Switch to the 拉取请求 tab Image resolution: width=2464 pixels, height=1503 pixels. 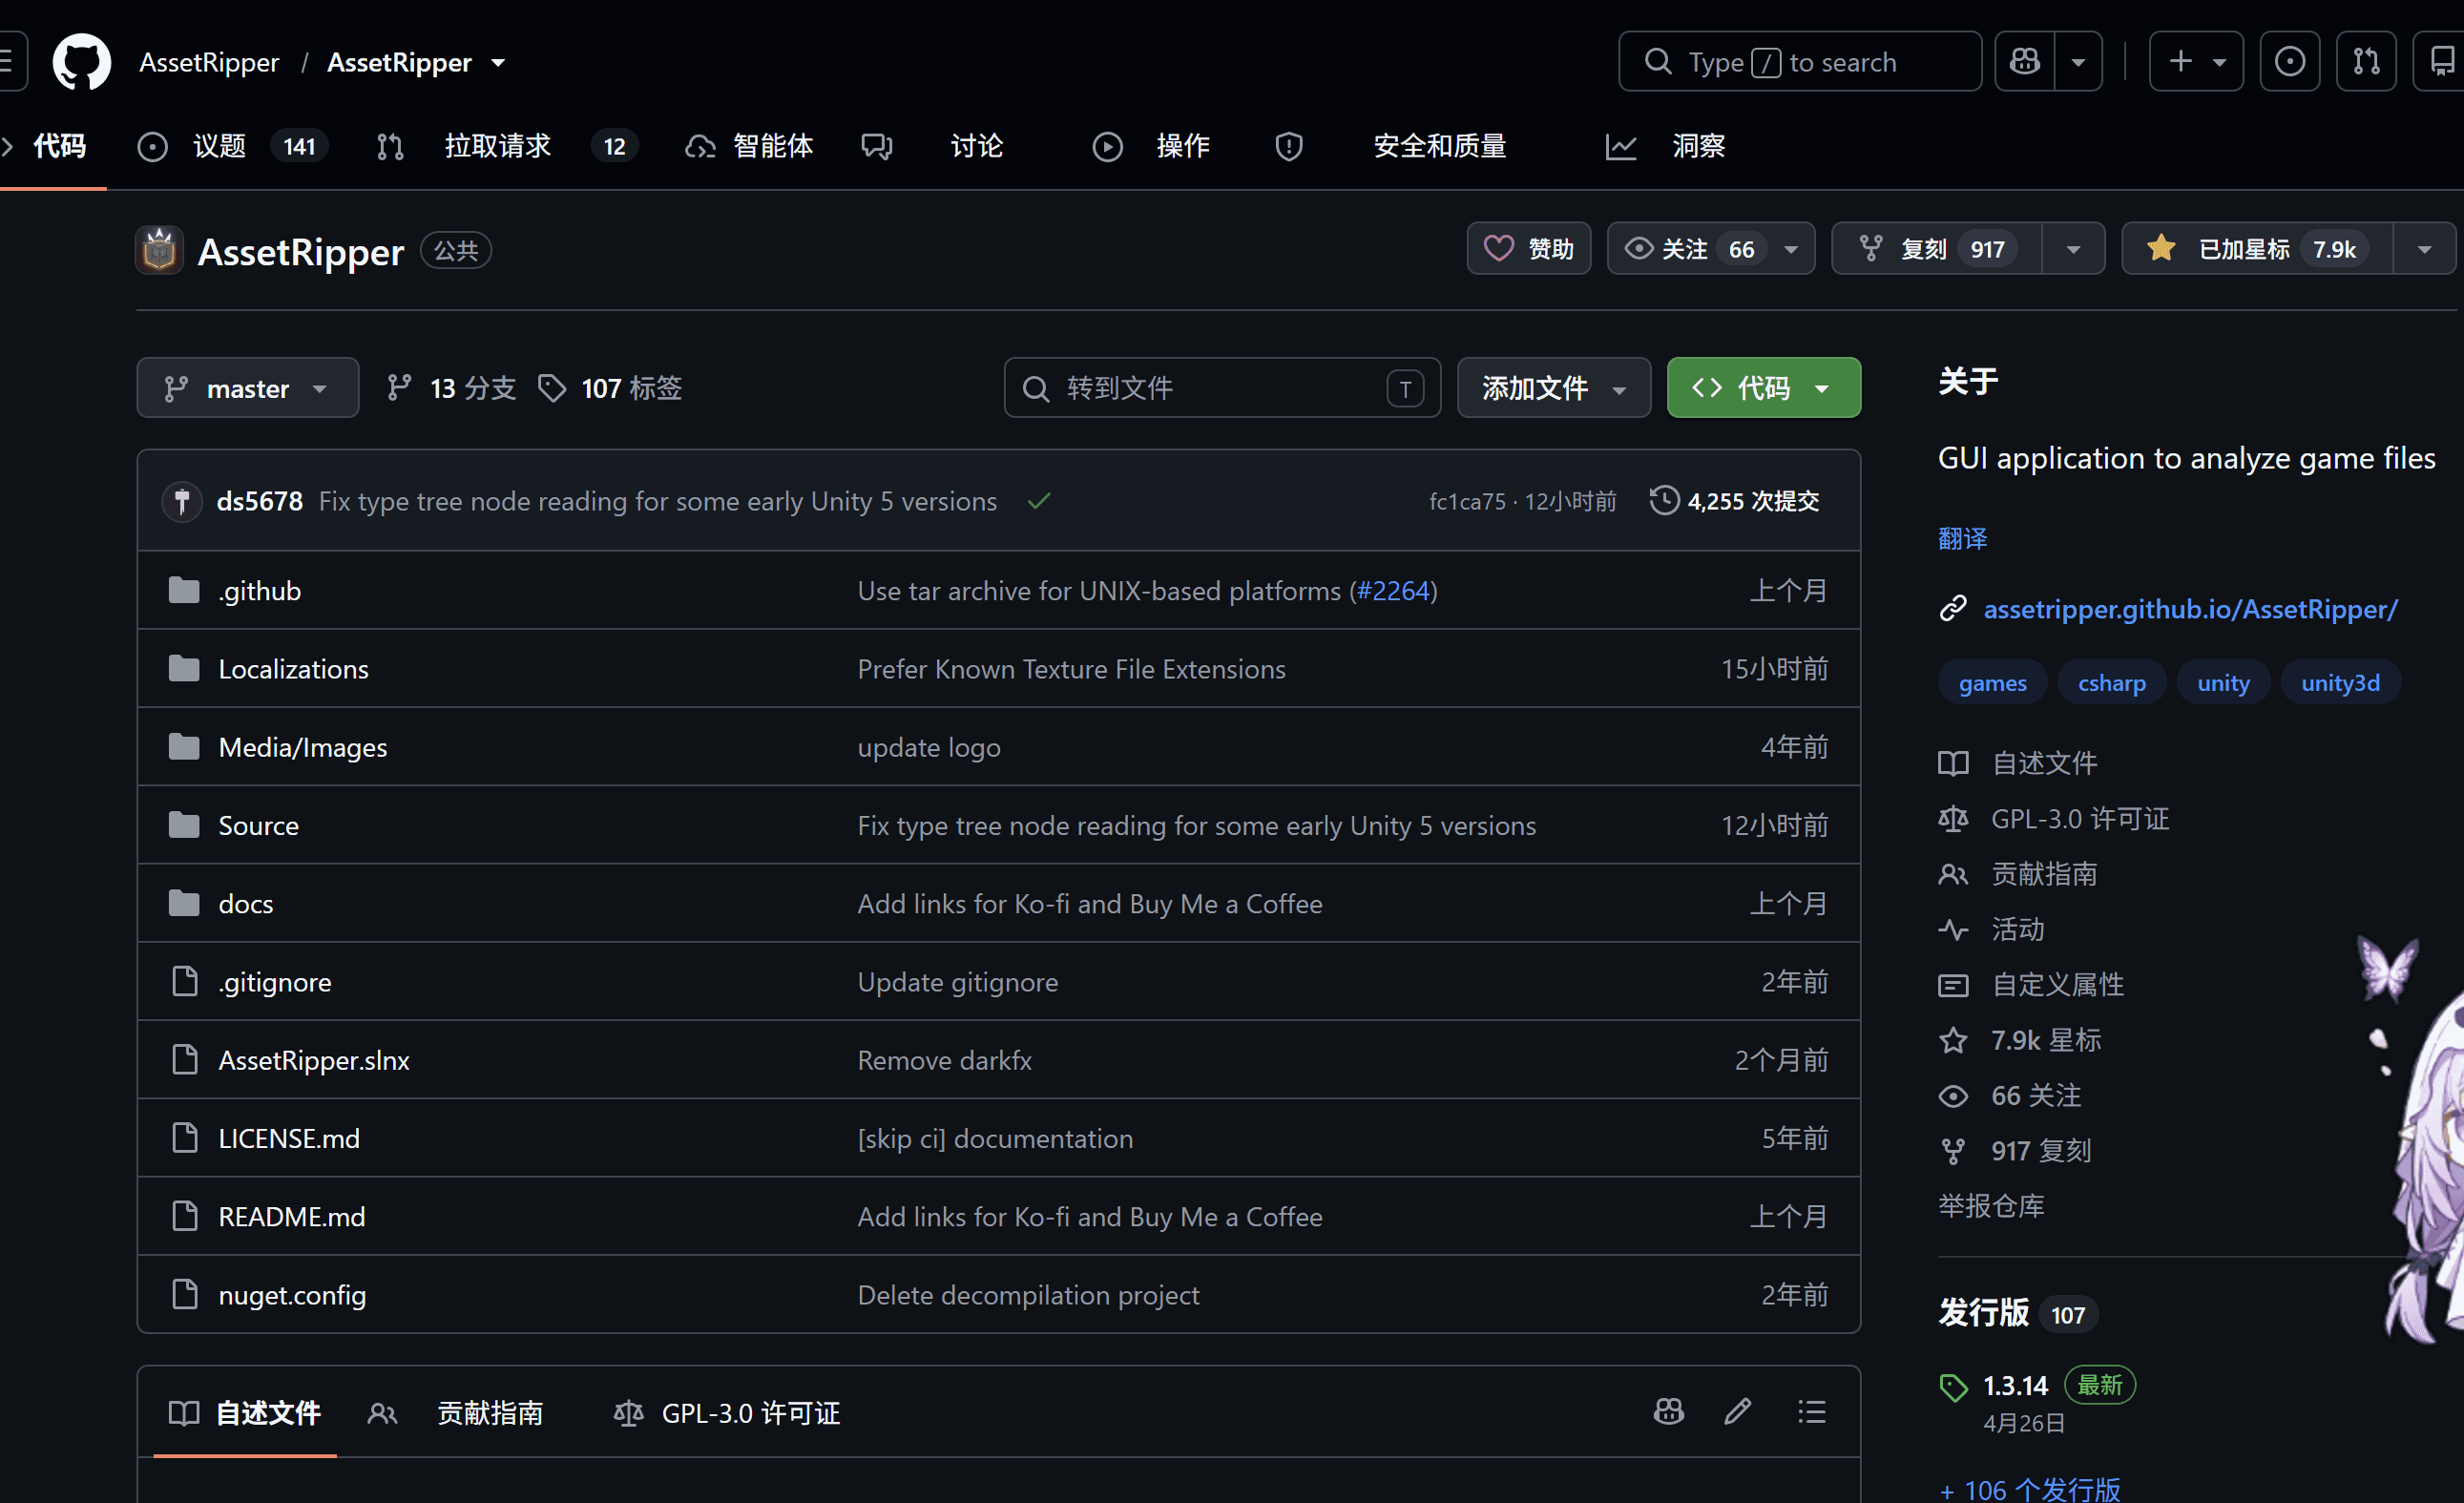[506, 146]
